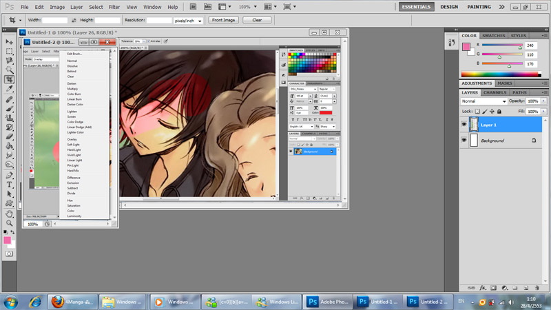
Task: Open layer blend mode dropdown showing Normal
Action: tap(484, 101)
